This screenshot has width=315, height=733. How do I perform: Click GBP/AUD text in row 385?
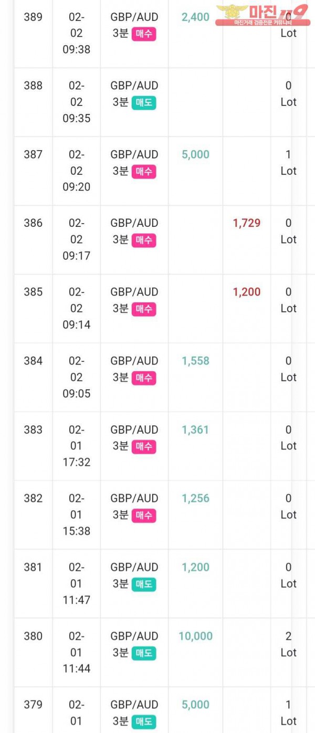pyautogui.click(x=134, y=292)
